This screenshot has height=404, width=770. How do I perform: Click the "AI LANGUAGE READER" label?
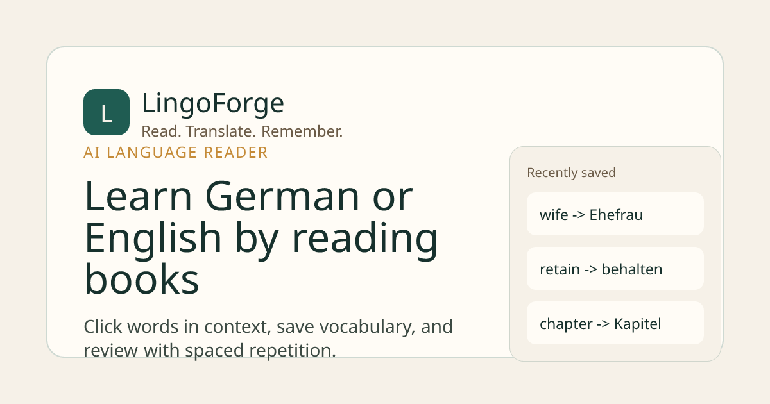click(x=176, y=153)
